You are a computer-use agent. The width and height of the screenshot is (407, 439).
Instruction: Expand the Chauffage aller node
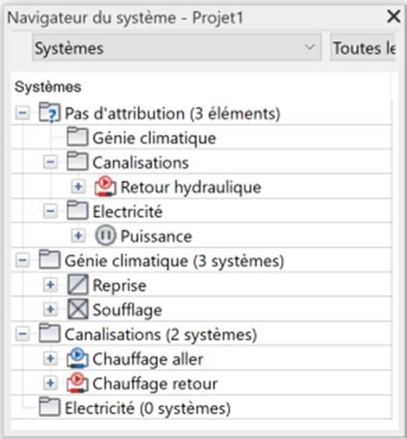click(x=51, y=358)
